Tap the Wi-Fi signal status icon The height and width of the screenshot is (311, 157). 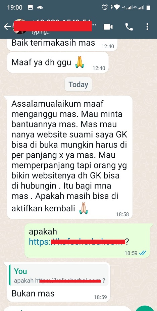pyautogui.click(x=117, y=7)
